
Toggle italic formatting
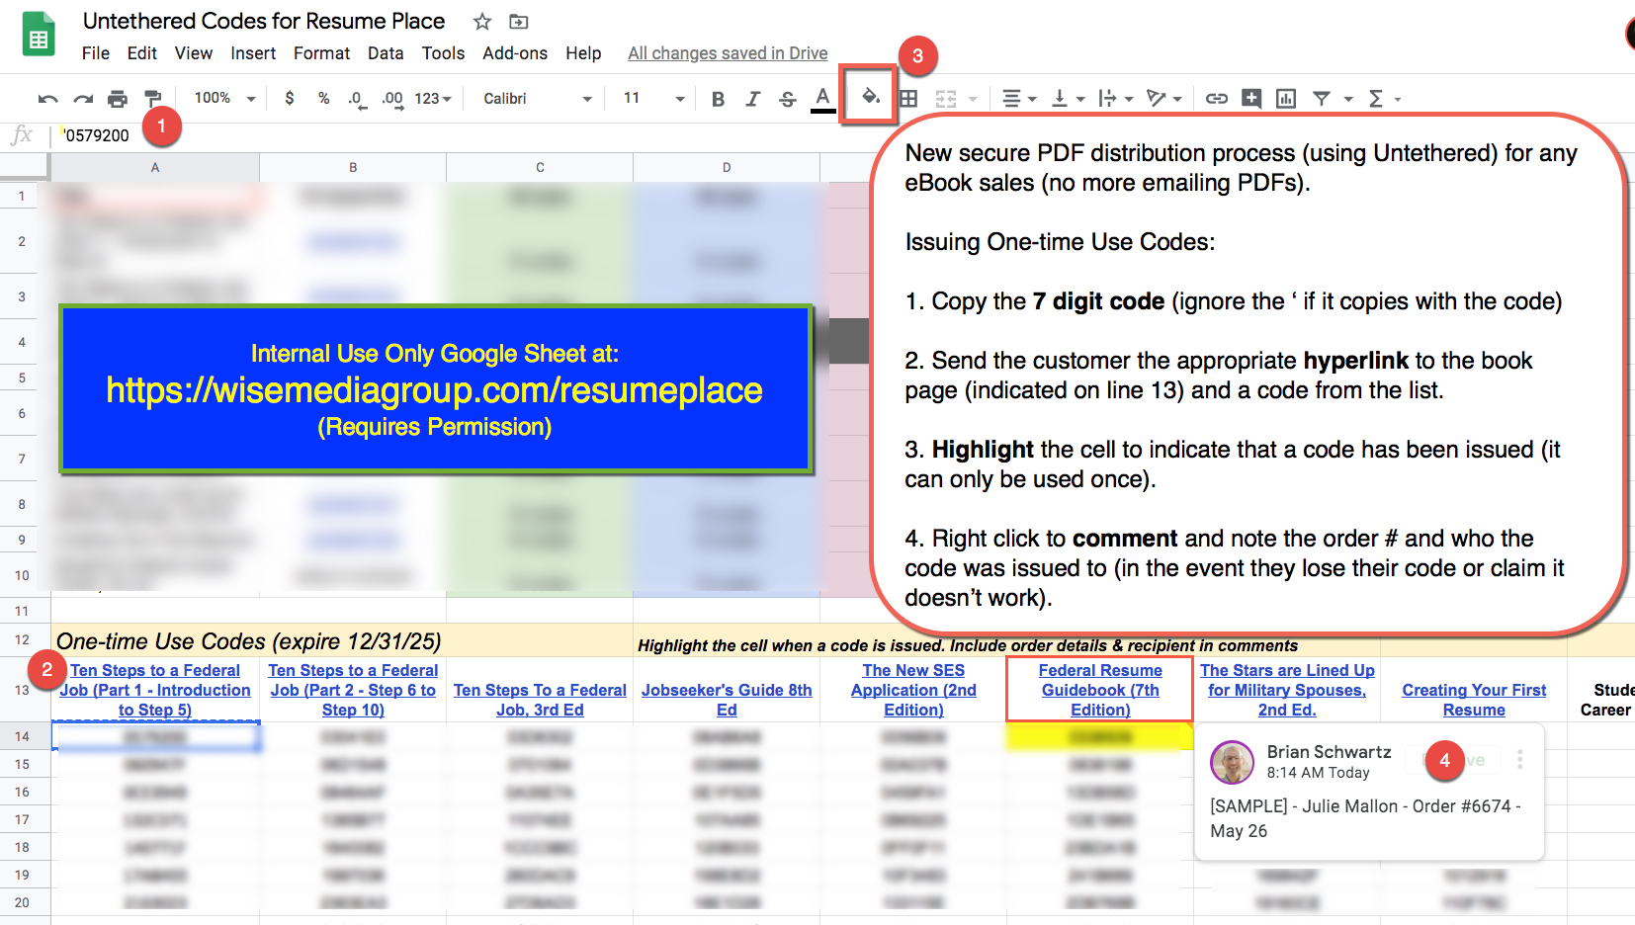click(753, 99)
